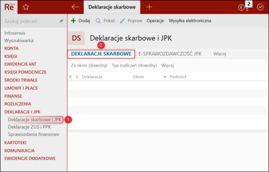Click the K column header
Image resolution: width=269 pixels, height=172 pixels.
pos(71,77)
